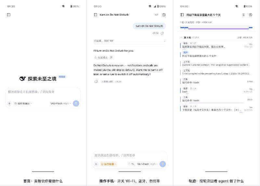Open step 3 row 下载目录（包含子文件夹）
This screenshot has height=186, width=260.
(216, 108)
